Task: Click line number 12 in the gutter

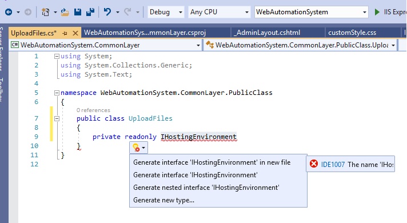Action: coord(34,164)
